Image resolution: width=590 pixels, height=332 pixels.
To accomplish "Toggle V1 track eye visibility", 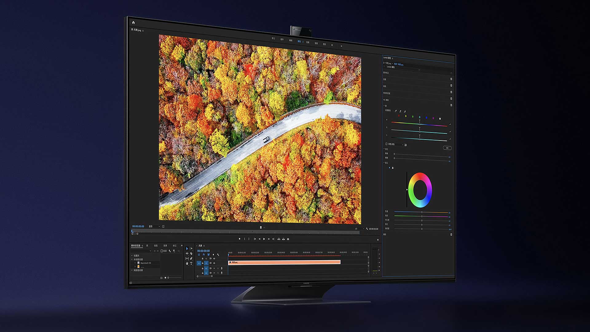I will pyautogui.click(x=214, y=263).
